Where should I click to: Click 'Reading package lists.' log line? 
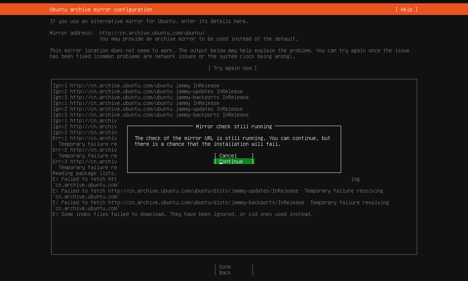click(x=85, y=173)
